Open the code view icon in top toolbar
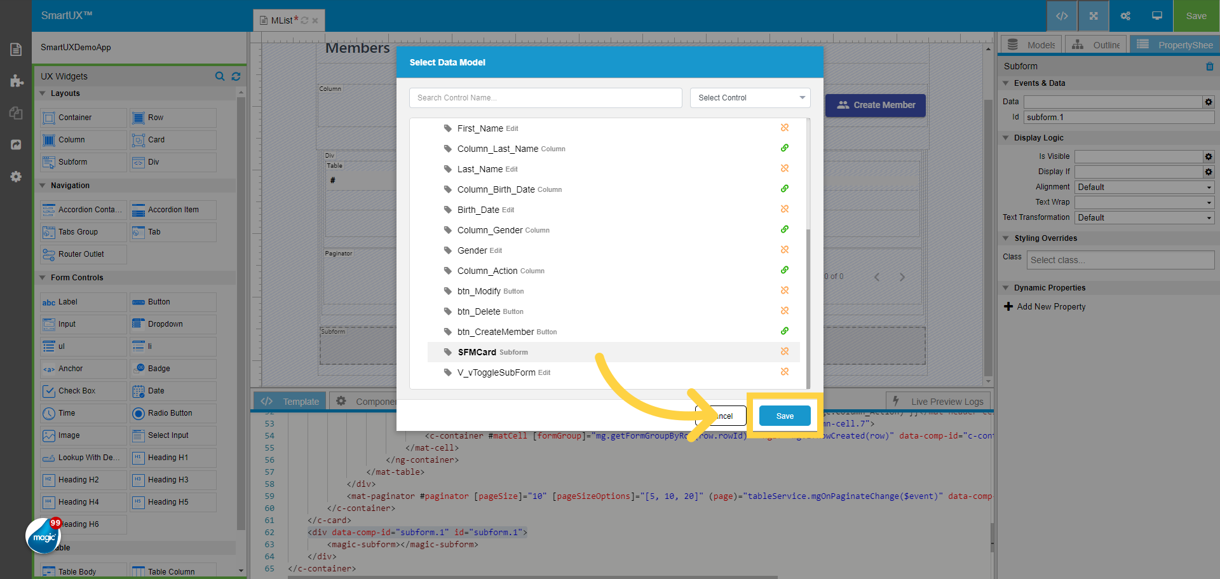This screenshot has width=1220, height=579. point(1062,16)
